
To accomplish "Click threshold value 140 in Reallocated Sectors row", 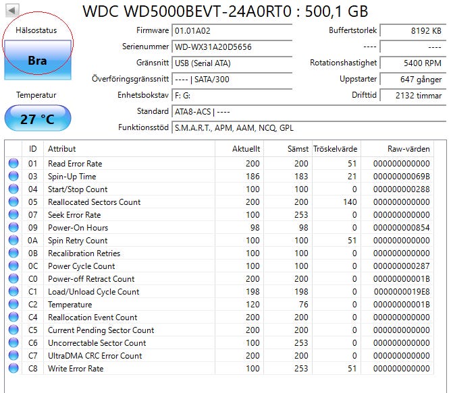I will [x=350, y=202].
